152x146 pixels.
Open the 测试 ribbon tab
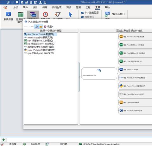tap(69, 7)
